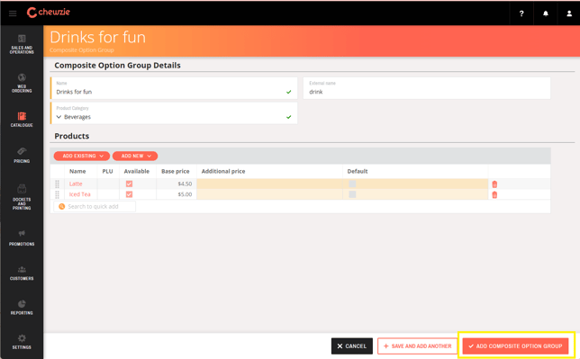Viewport: 580px width, 359px height.
Task: Open Settings sidebar section
Action: coord(22,342)
